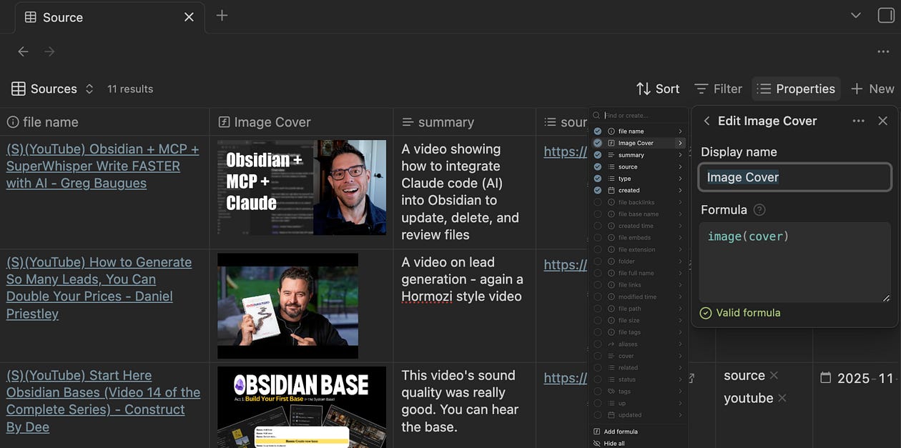Screen dimensions: 901x448
Task: Open the https link in Daniel Priestley row
Action: coord(566,264)
